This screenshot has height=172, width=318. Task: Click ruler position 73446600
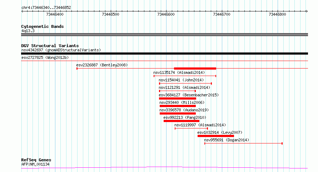point(166,14)
